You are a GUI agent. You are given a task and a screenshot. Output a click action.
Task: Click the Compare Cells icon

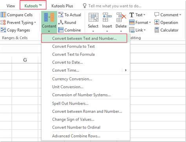tap(3, 15)
